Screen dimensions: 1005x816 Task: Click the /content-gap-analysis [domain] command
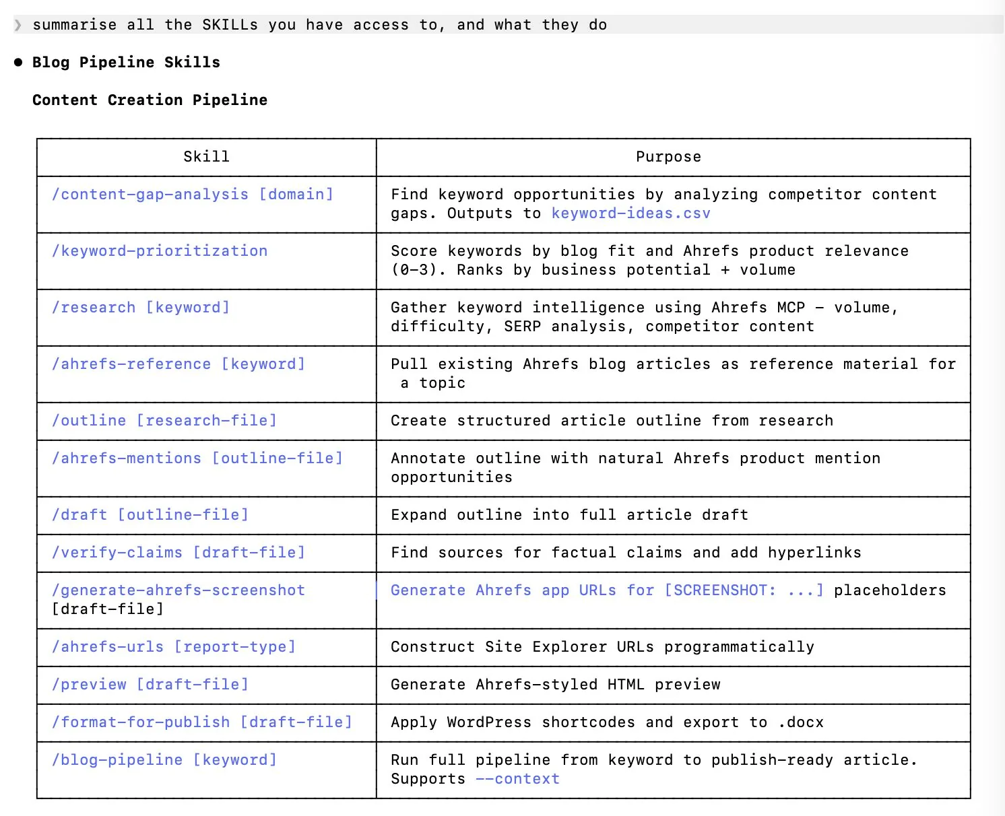pyautogui.click(x=192, y=195)
